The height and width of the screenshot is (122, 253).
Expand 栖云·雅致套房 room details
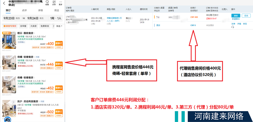pyautogui.click(x=26, y=33)
